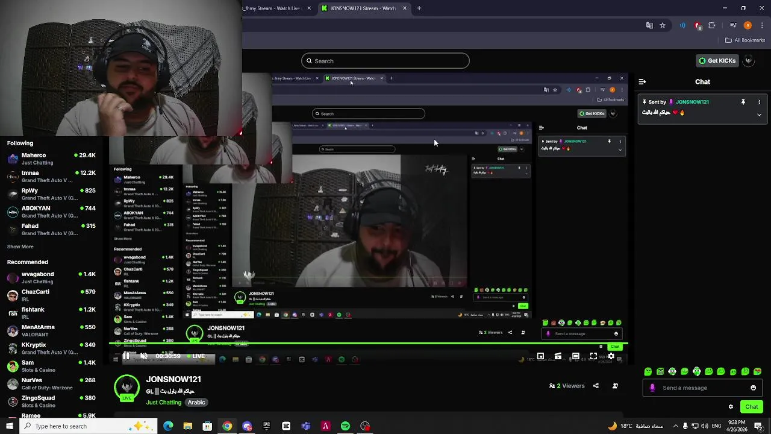Open NurVes Warzone channel
Screen dimensions: 771x434
pyautogui.click(x=51, y=383)
